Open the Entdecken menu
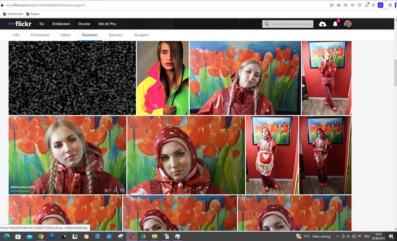 click(61, 24)
